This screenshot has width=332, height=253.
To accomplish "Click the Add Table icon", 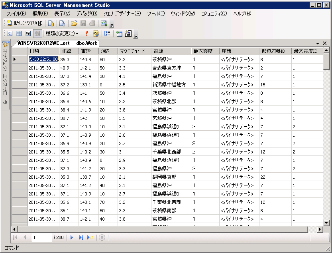I will pyautogui.click(x=119, y=34).
